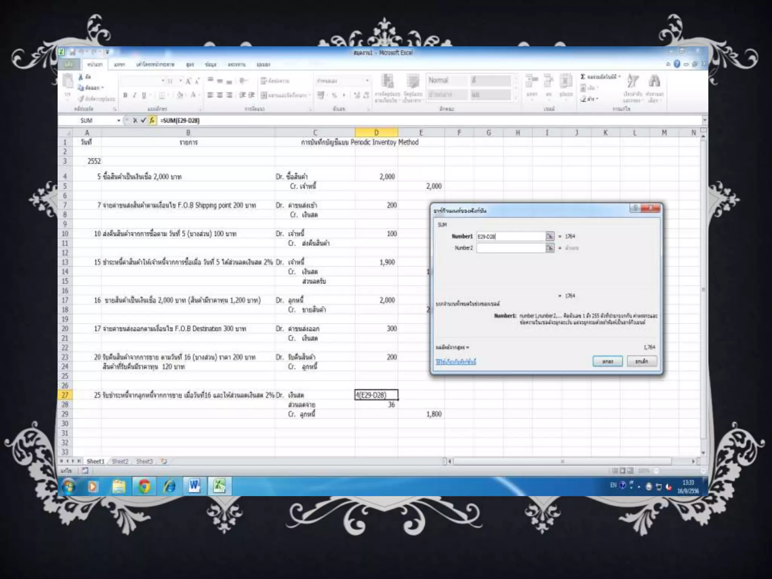Click the Number2 input field
This screenshot has height=579, width=772.
tap(510, 248)
